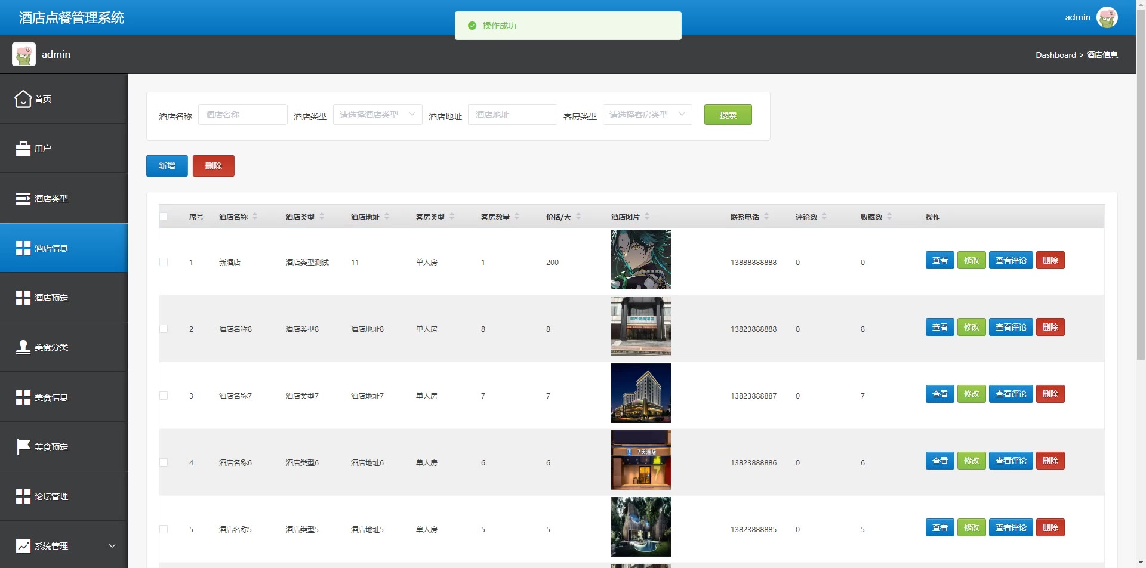Tick the select-all checkbox in the table header

click(164, 217)
